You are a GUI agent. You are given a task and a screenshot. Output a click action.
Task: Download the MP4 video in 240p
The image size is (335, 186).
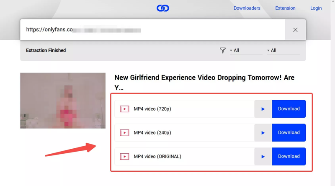pos(289,133)
